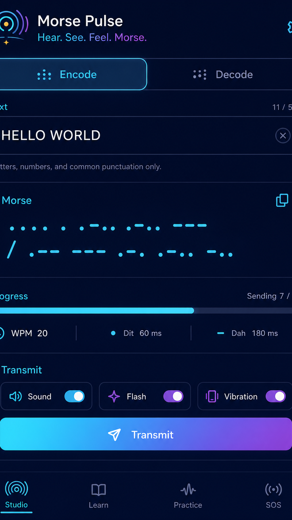Disable the Sound toggle
Screen dimensions: 292x520
point(75,396)
